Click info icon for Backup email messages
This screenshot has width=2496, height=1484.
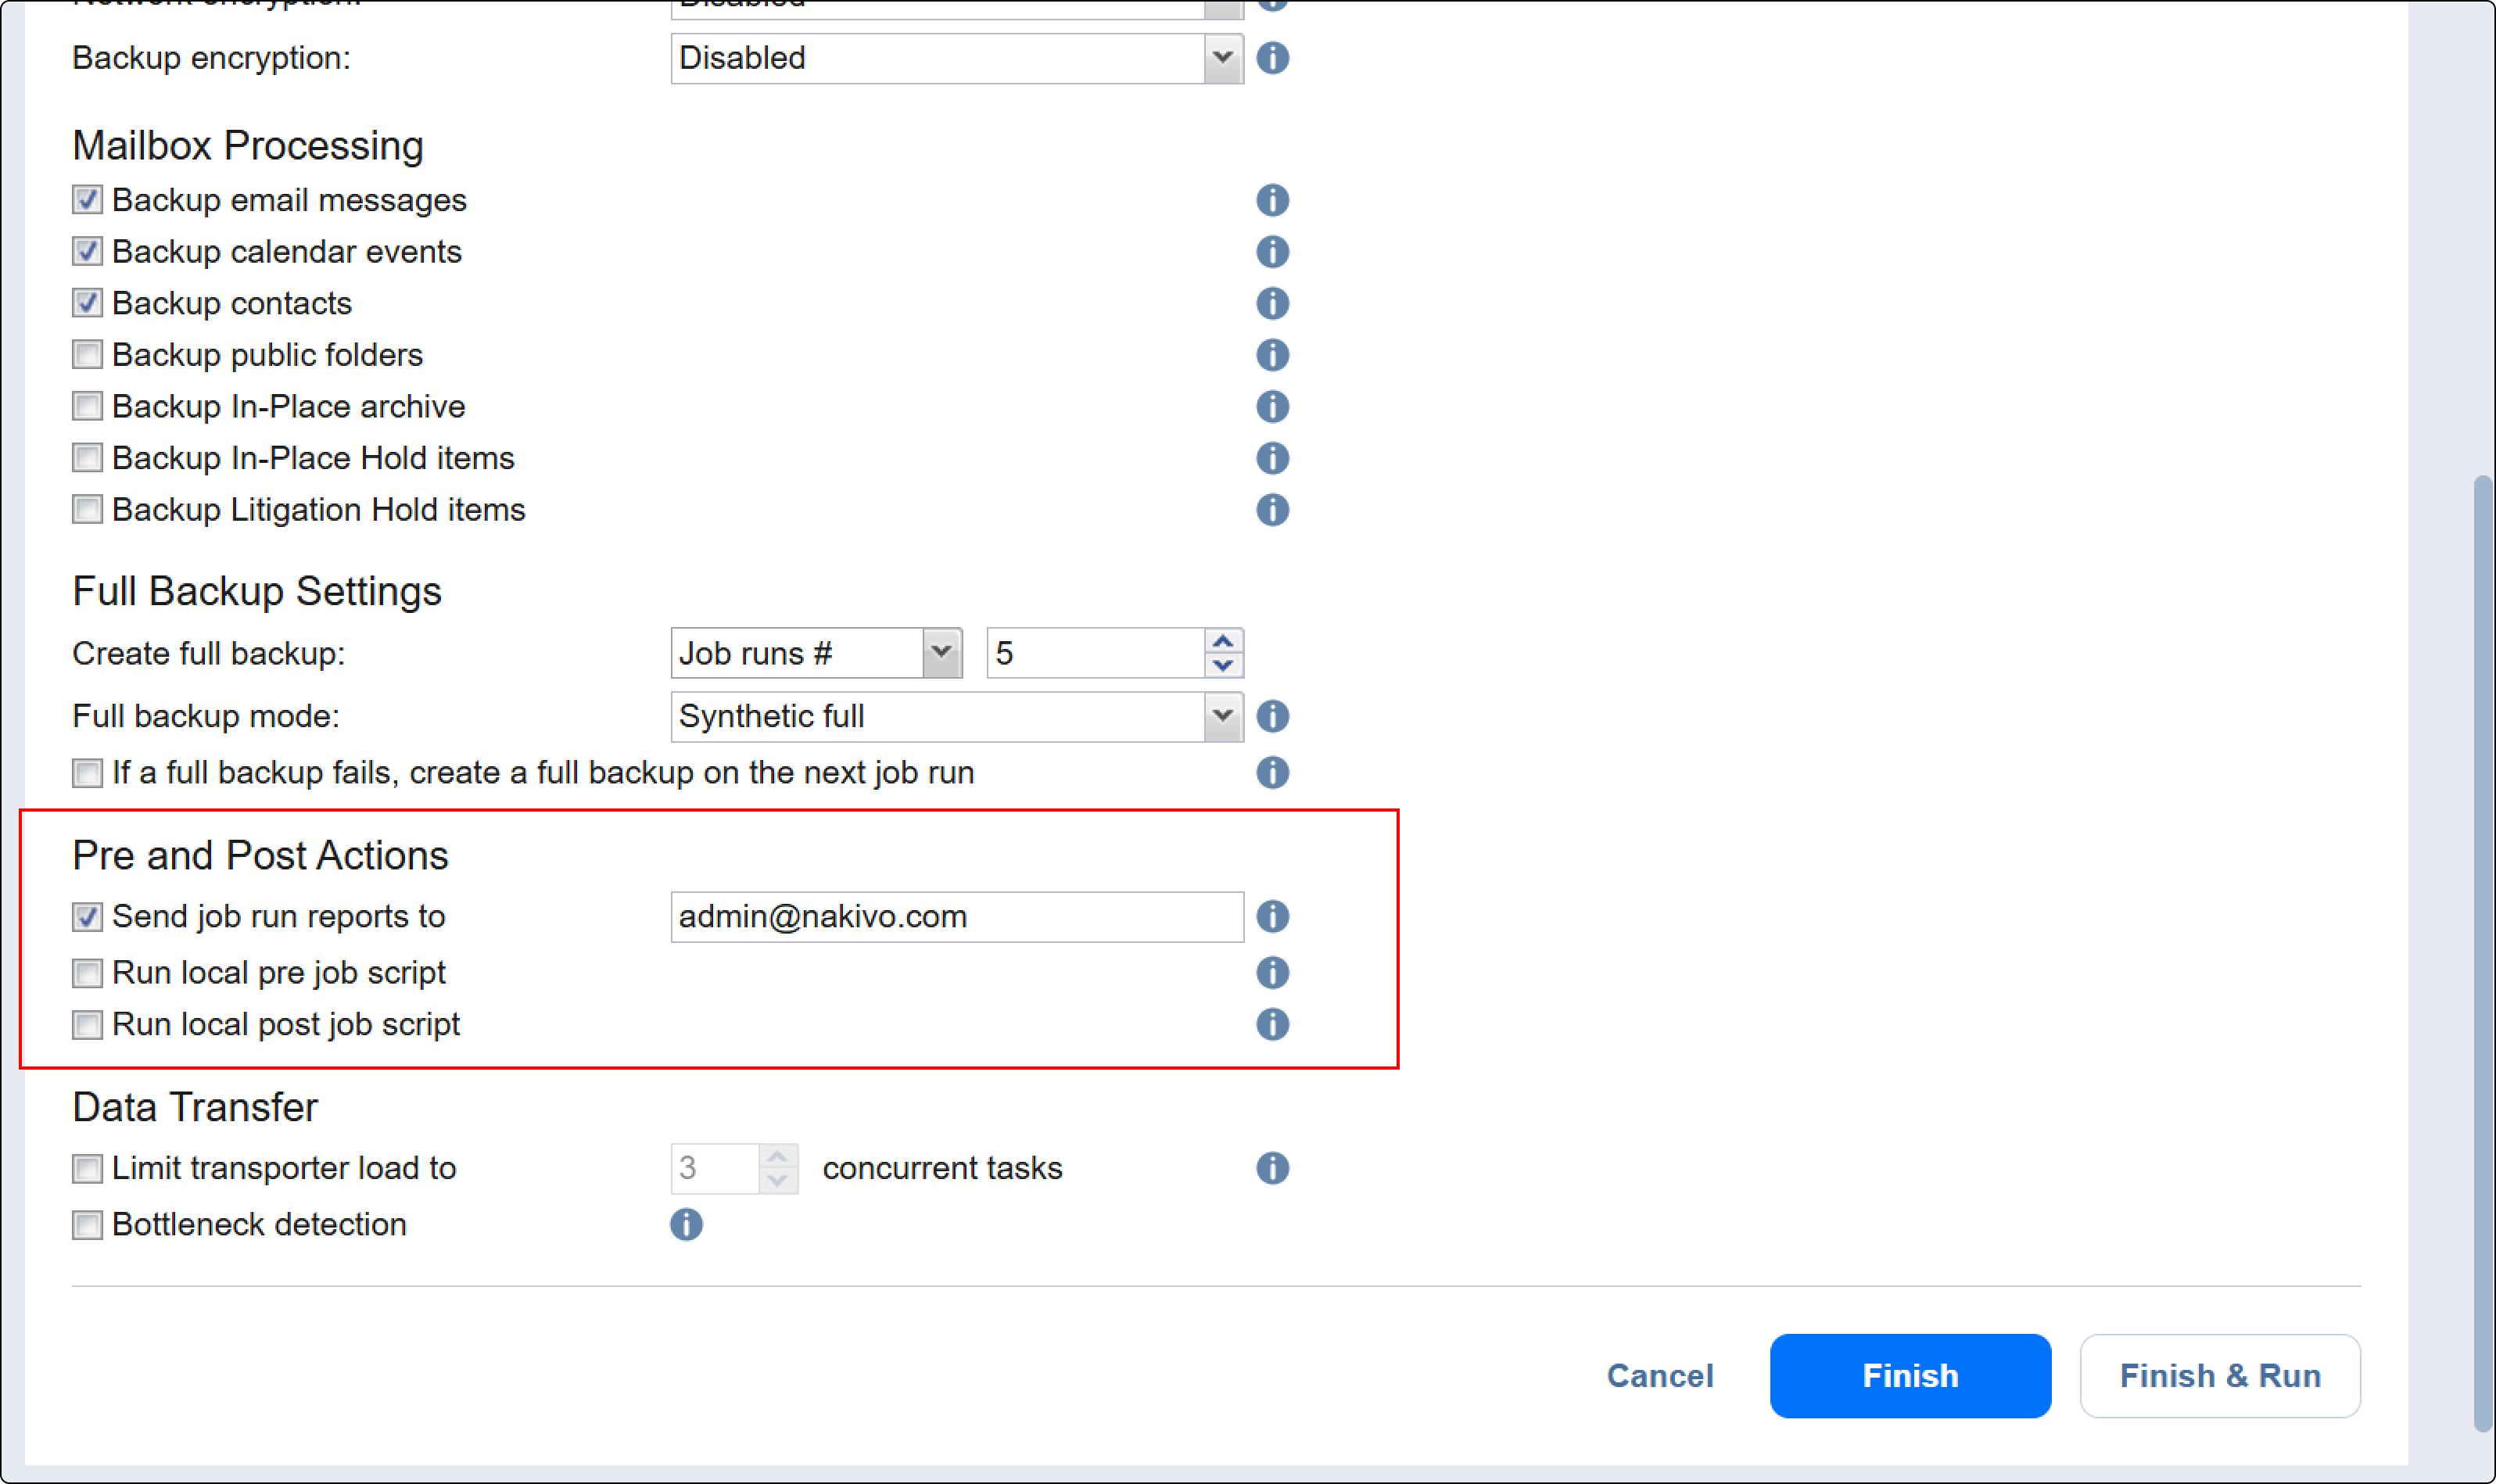click(x=1272, y=200)
